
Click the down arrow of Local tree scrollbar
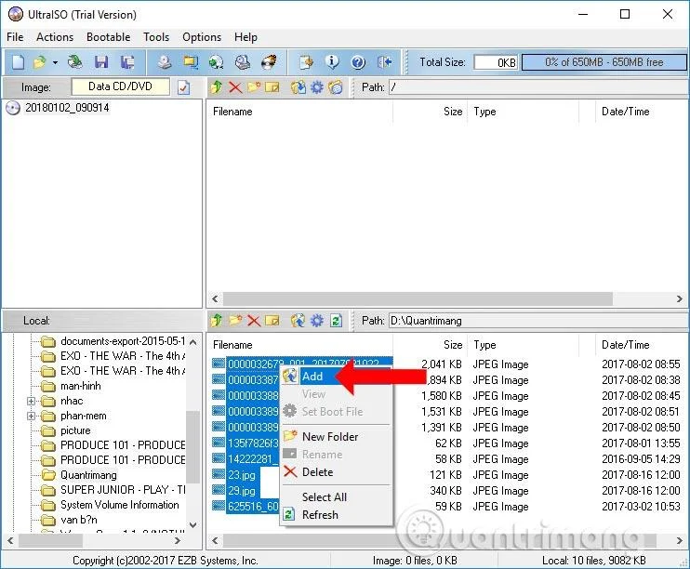pos(192,524)
